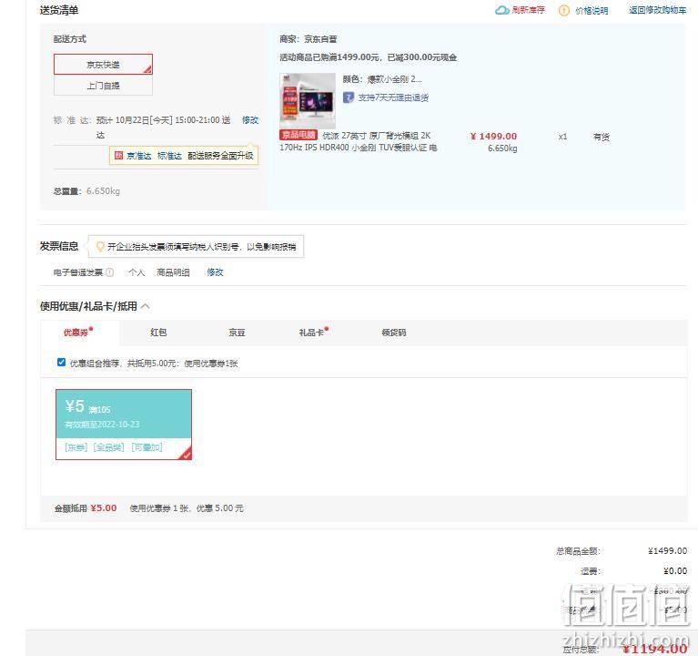Click 总重量 6.650kg text

point(86,191)
